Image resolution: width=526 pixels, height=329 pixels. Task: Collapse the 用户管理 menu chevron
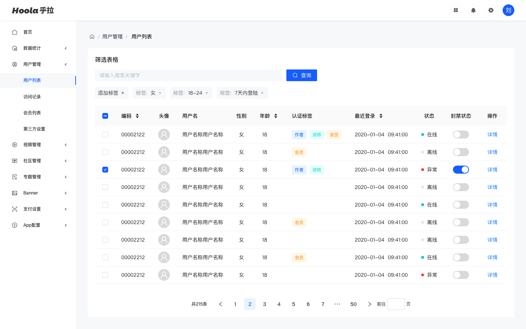66,64
